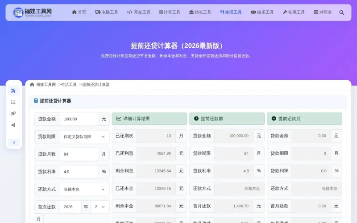Focus the 贷款金额 input with 100000

[x=79, y=119]
